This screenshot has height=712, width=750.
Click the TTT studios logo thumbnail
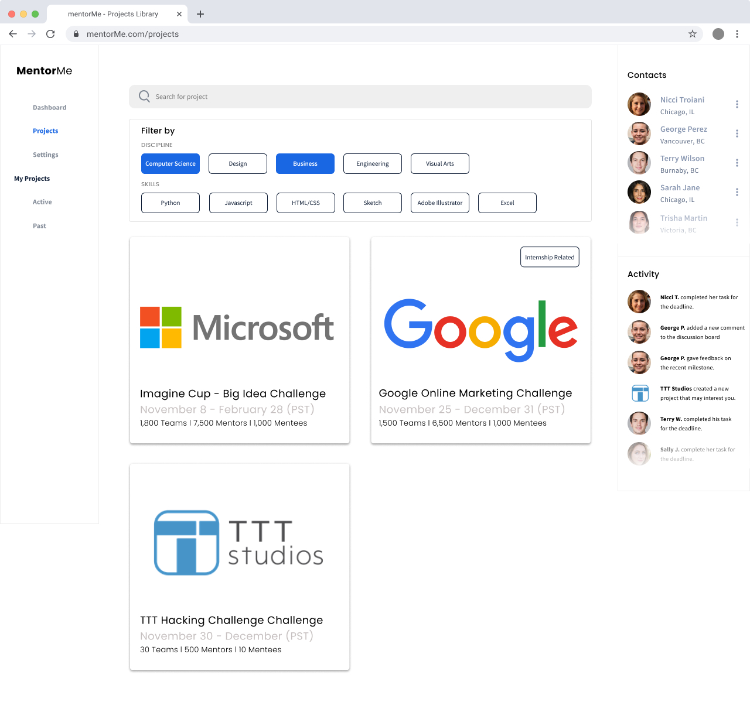pyautogui.click(x=238, y=543)
